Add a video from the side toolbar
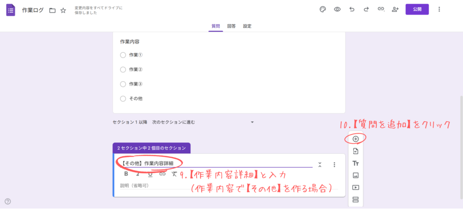Viewport: 463px width, 210px height. pyautogui.click(x=355, y=187)
